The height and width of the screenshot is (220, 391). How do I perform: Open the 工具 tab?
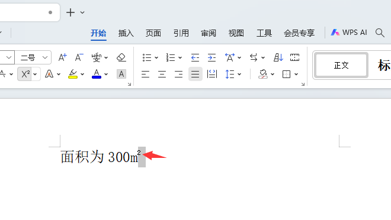(x=264, y=33)
